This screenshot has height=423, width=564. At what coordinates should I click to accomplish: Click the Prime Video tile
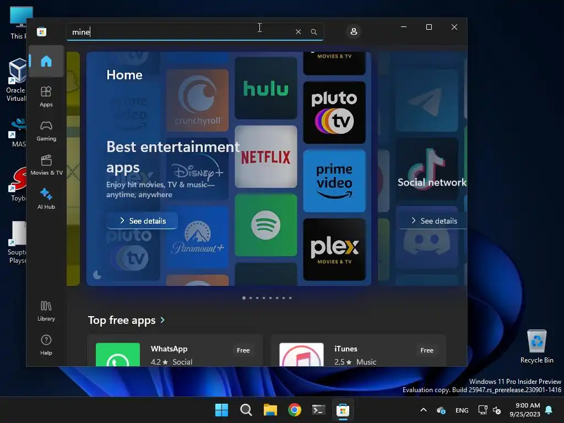tap(334, 181)
